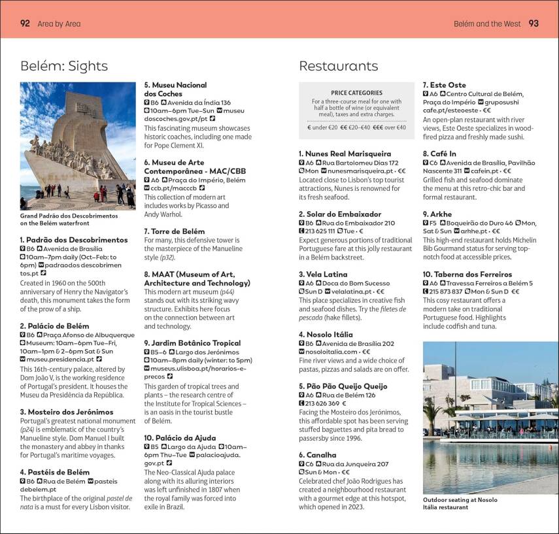Image resolution: width=559 pixels, height=534 pixels.
Task: Click the website icon beside velalatina.pt
Action: point(328,291)
